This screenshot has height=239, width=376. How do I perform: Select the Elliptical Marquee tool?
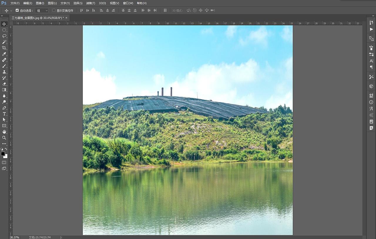pyautogui.click(x=4, y=30)
